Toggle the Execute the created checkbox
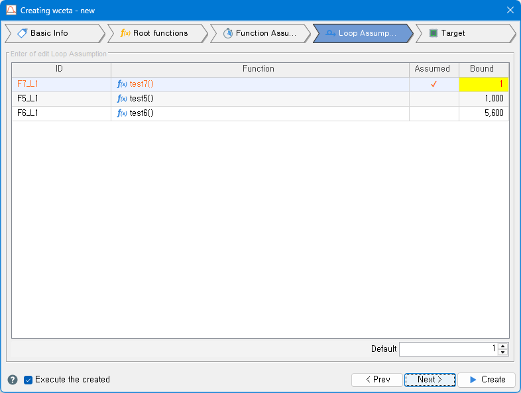 [28, 380]
